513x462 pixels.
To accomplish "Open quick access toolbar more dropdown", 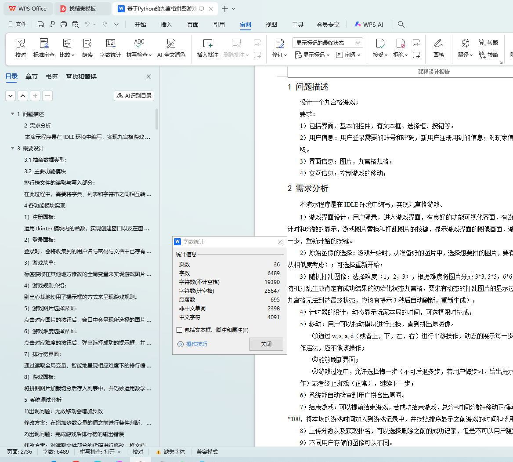I will (x=116, y=24).
